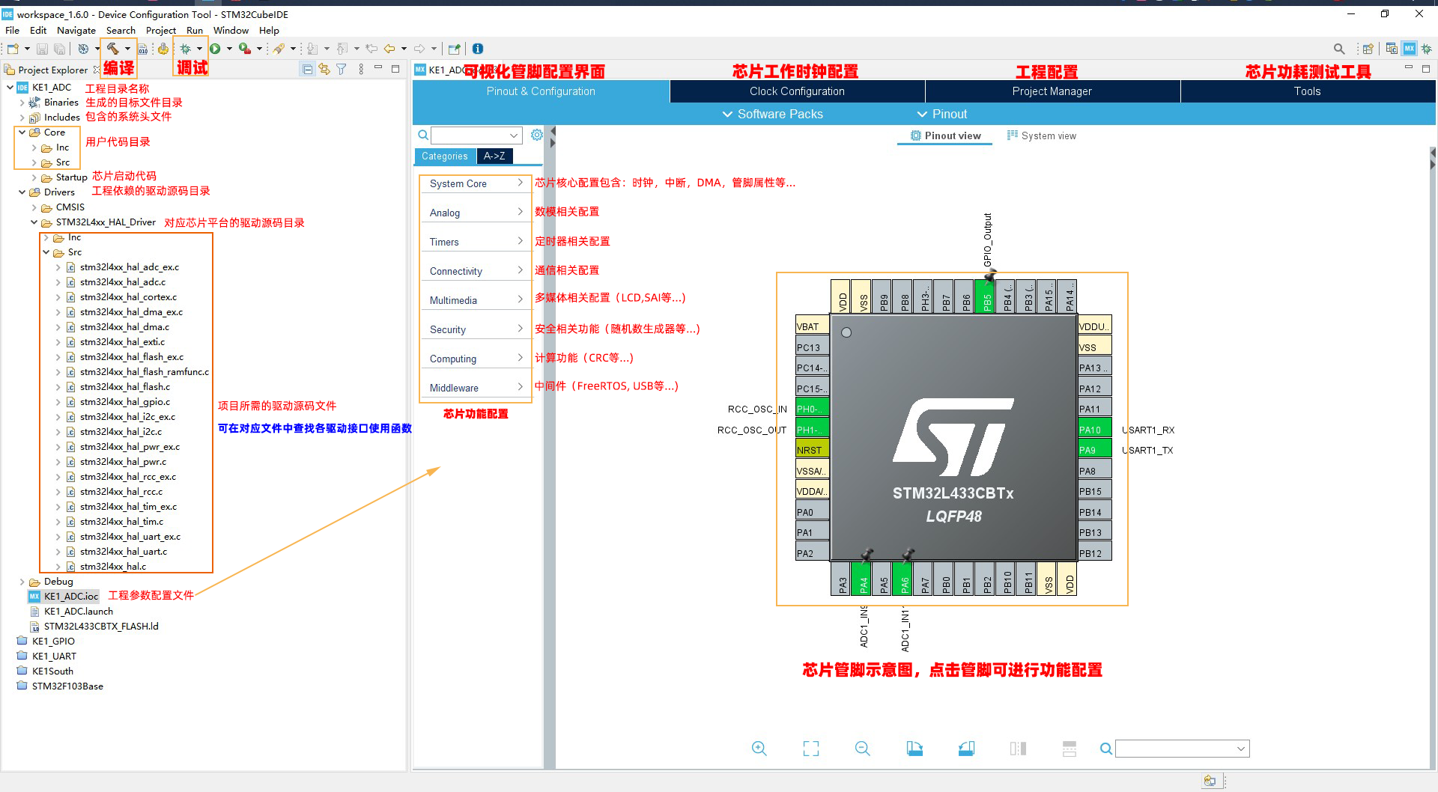Click the Forward navigation arrow
The image size is (1438, 792).
[x=419, y=49]
